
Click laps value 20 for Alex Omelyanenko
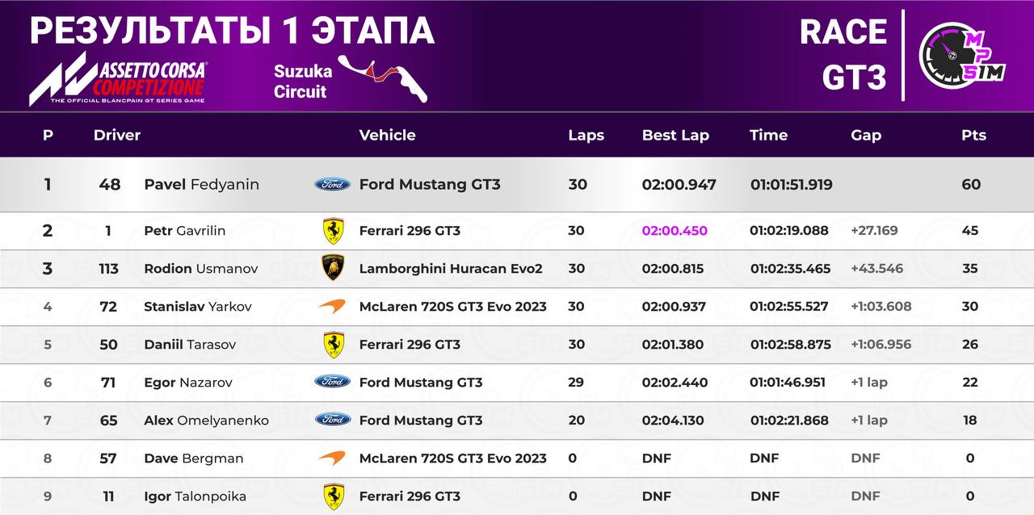tap(575, 421)
